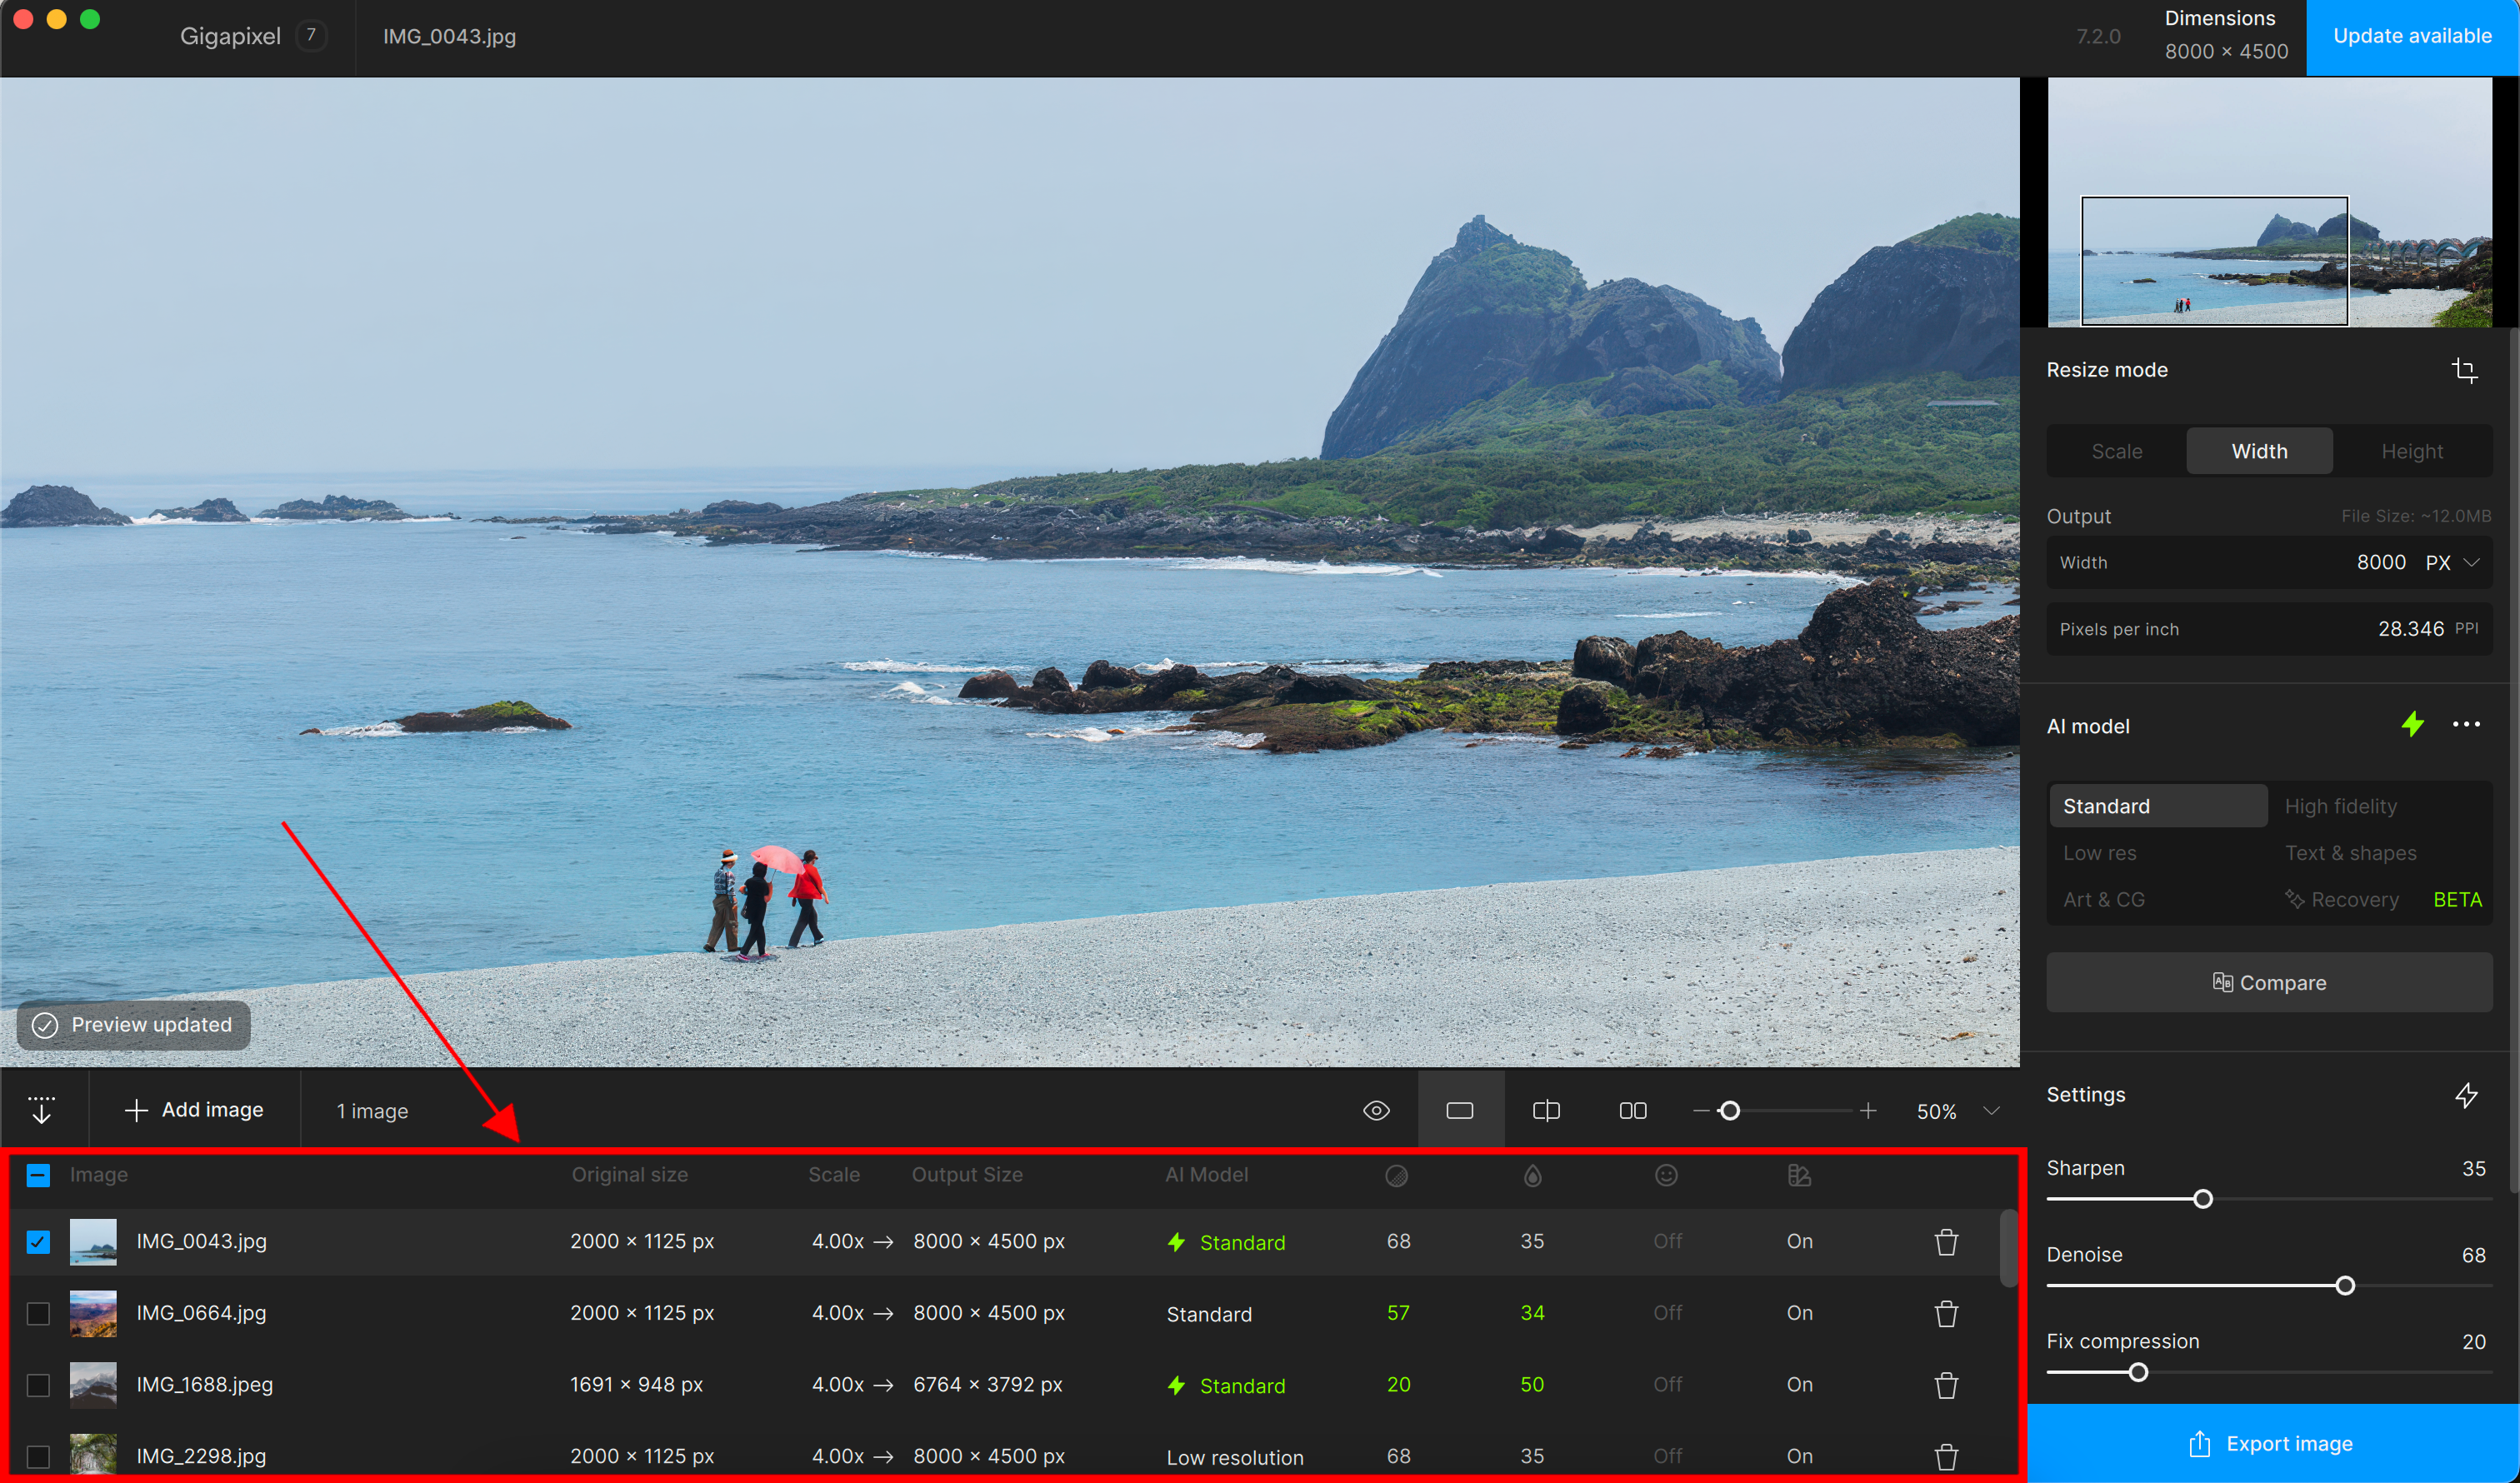Click the IMG_0664.jpg thumbnail
This screenshot has height=1483, width=2520.
point(93,1313)
